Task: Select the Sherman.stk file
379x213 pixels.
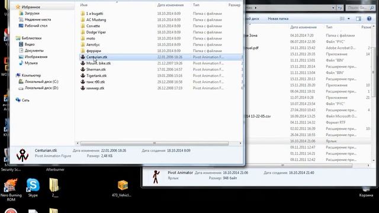Action: tap(96, 70)
